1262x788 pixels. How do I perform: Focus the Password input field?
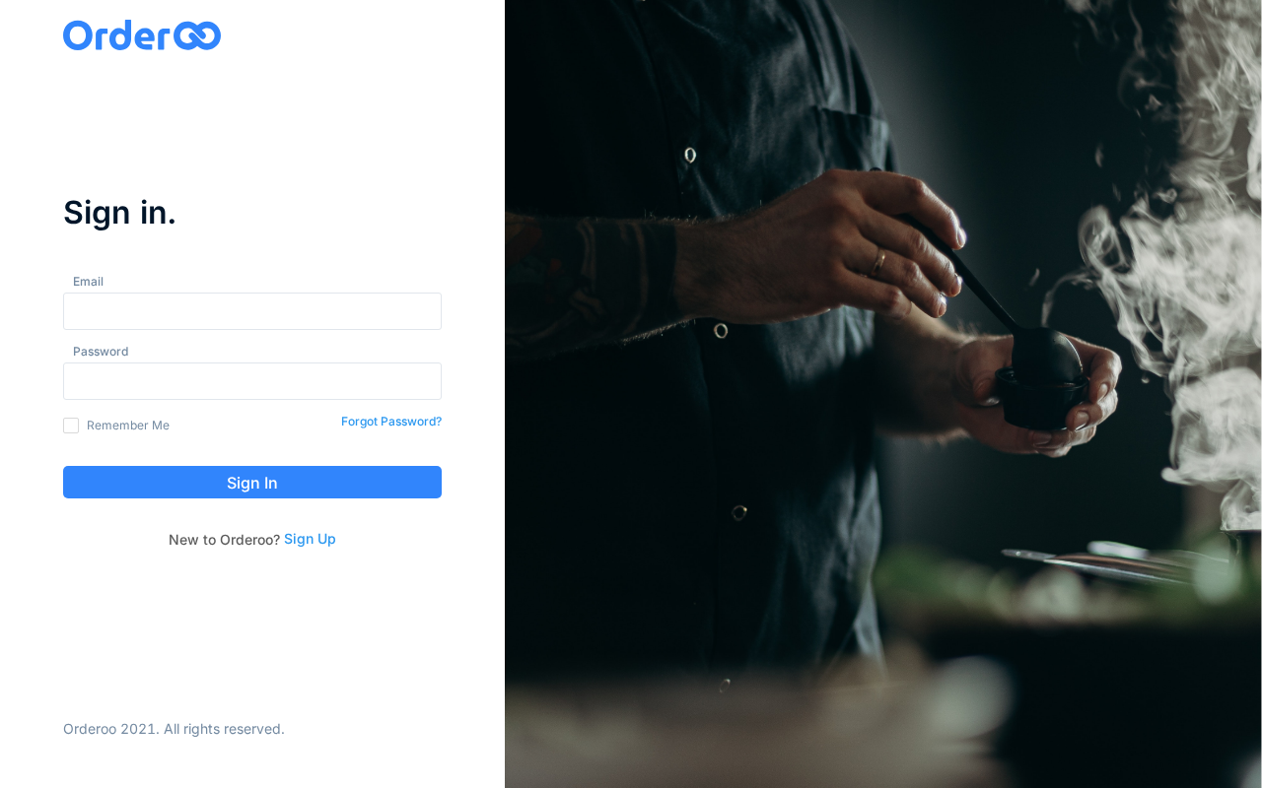[x=252, y=381]
